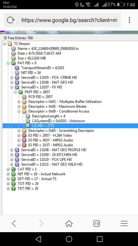Select the NIT PID = 16 child entry
The height and width of the screenshot is (246, 138).
click(x=31, y=73)
